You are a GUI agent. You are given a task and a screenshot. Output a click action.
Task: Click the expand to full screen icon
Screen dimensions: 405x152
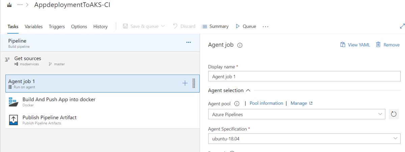[402, 26]
